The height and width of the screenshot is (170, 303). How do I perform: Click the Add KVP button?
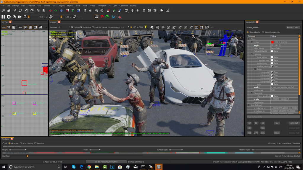pos(294,123)
